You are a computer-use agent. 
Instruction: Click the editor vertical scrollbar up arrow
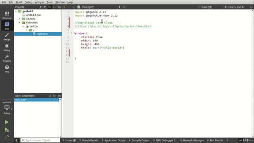(x=252, y=11)
